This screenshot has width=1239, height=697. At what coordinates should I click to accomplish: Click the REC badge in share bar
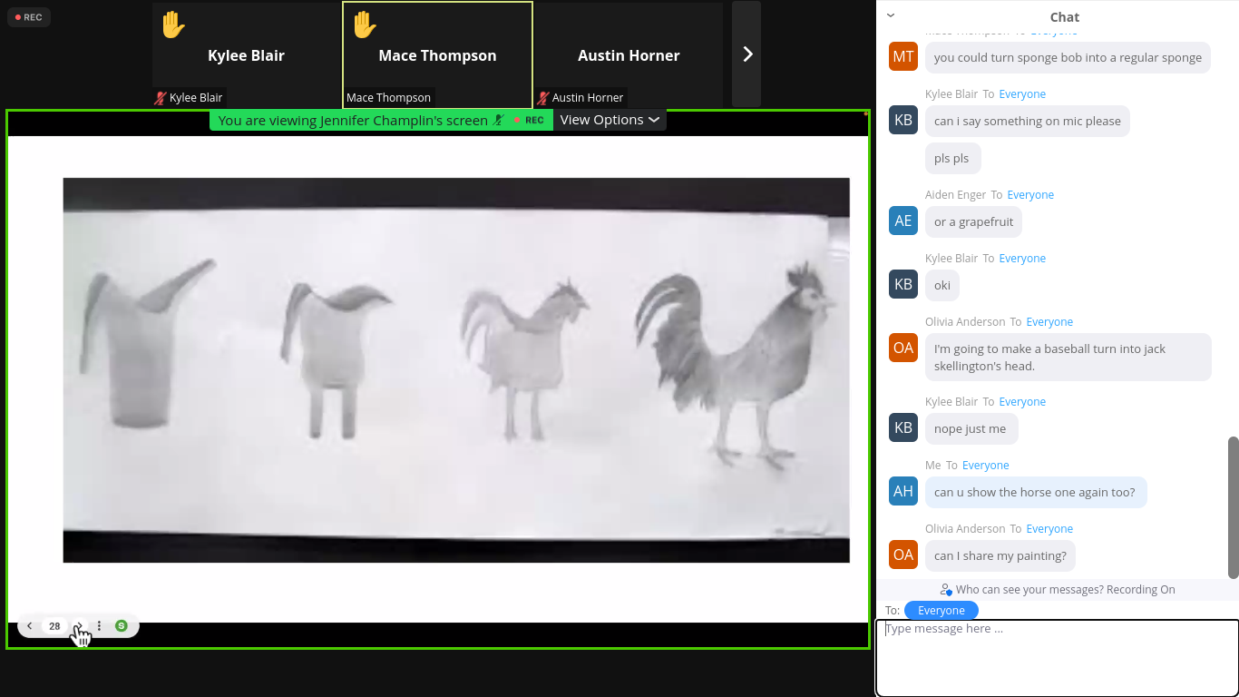click(530, 120)
